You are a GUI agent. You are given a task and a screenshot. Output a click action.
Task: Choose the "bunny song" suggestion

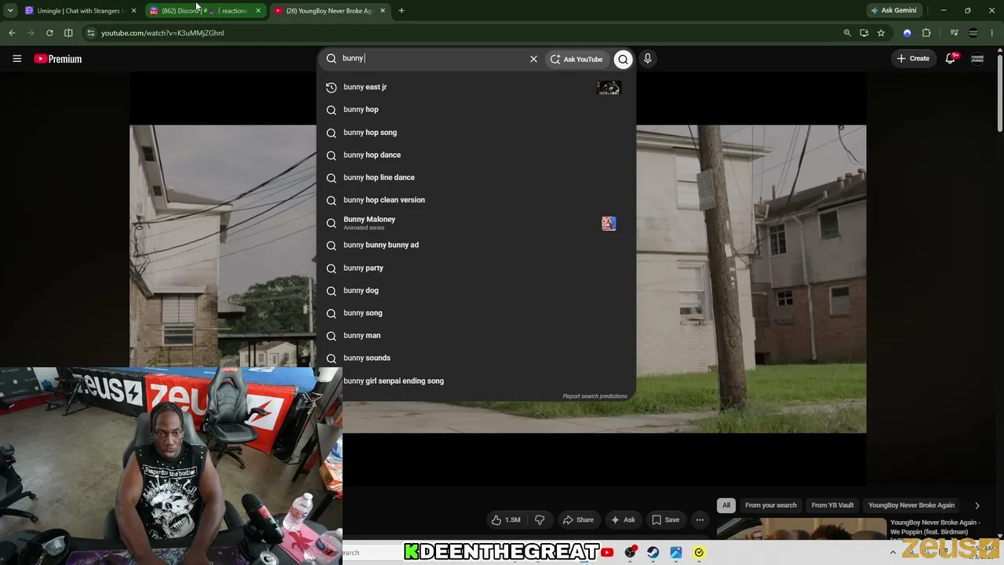pyautogui.click(x=476, y=313)
